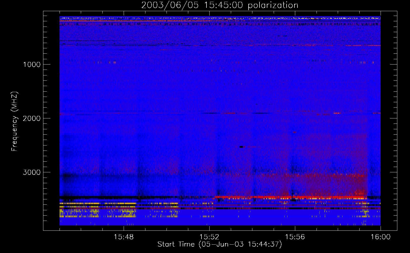Select the '2000' frequency axis label
Viewport: 410px width, 253px height.
32,118
